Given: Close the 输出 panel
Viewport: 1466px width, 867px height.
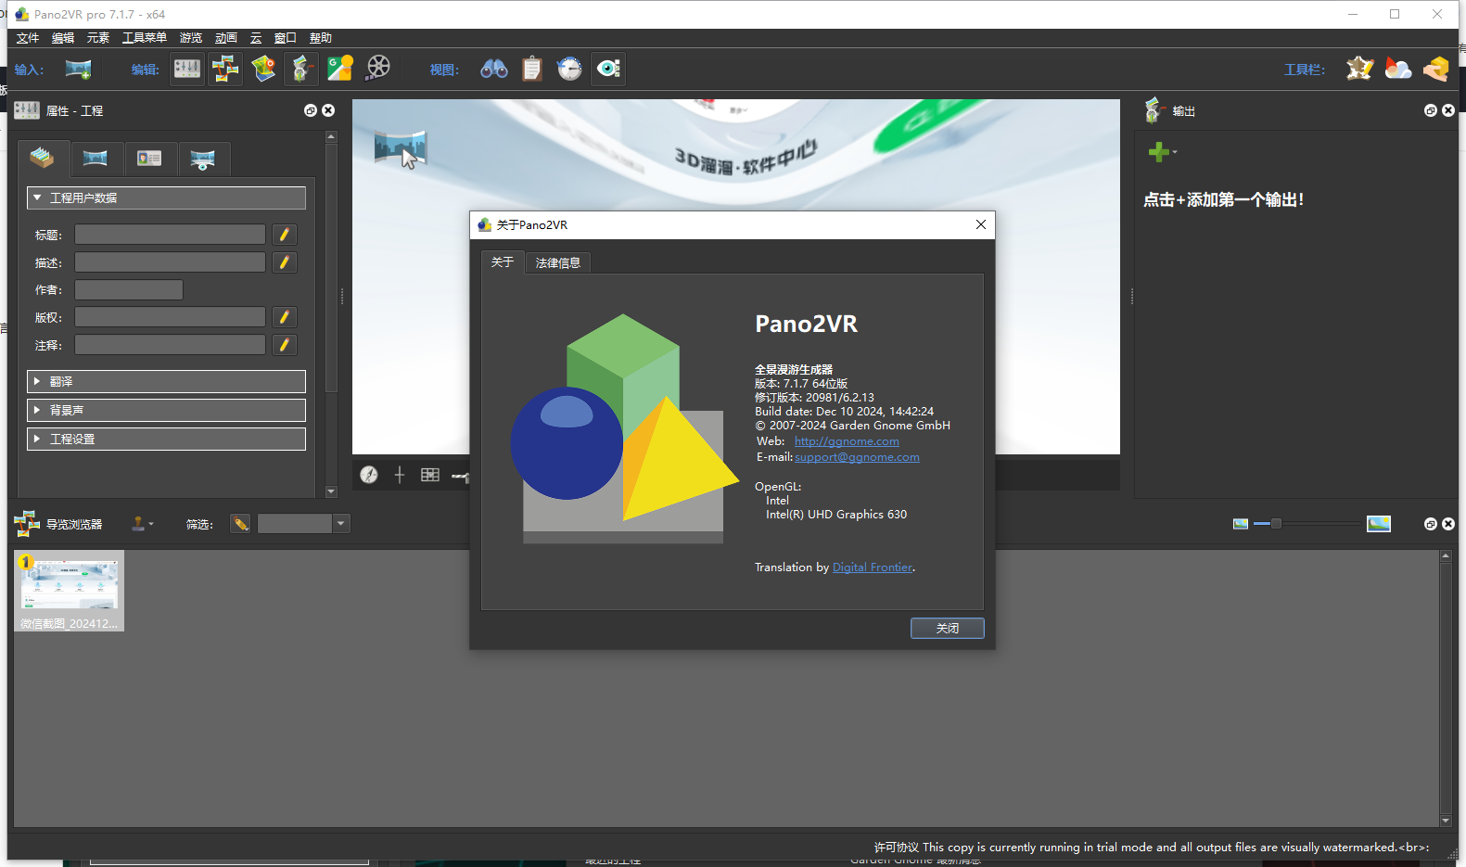Looking at the screenshot, I should pyautogui.click(x=1448, y=110).
